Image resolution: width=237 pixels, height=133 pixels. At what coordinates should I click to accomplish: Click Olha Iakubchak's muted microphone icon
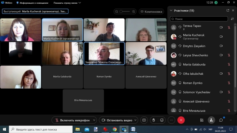click(x=229, y=74)
